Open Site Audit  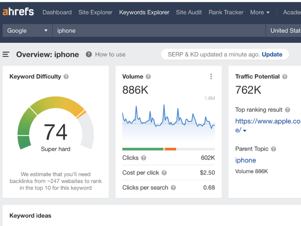189,12
